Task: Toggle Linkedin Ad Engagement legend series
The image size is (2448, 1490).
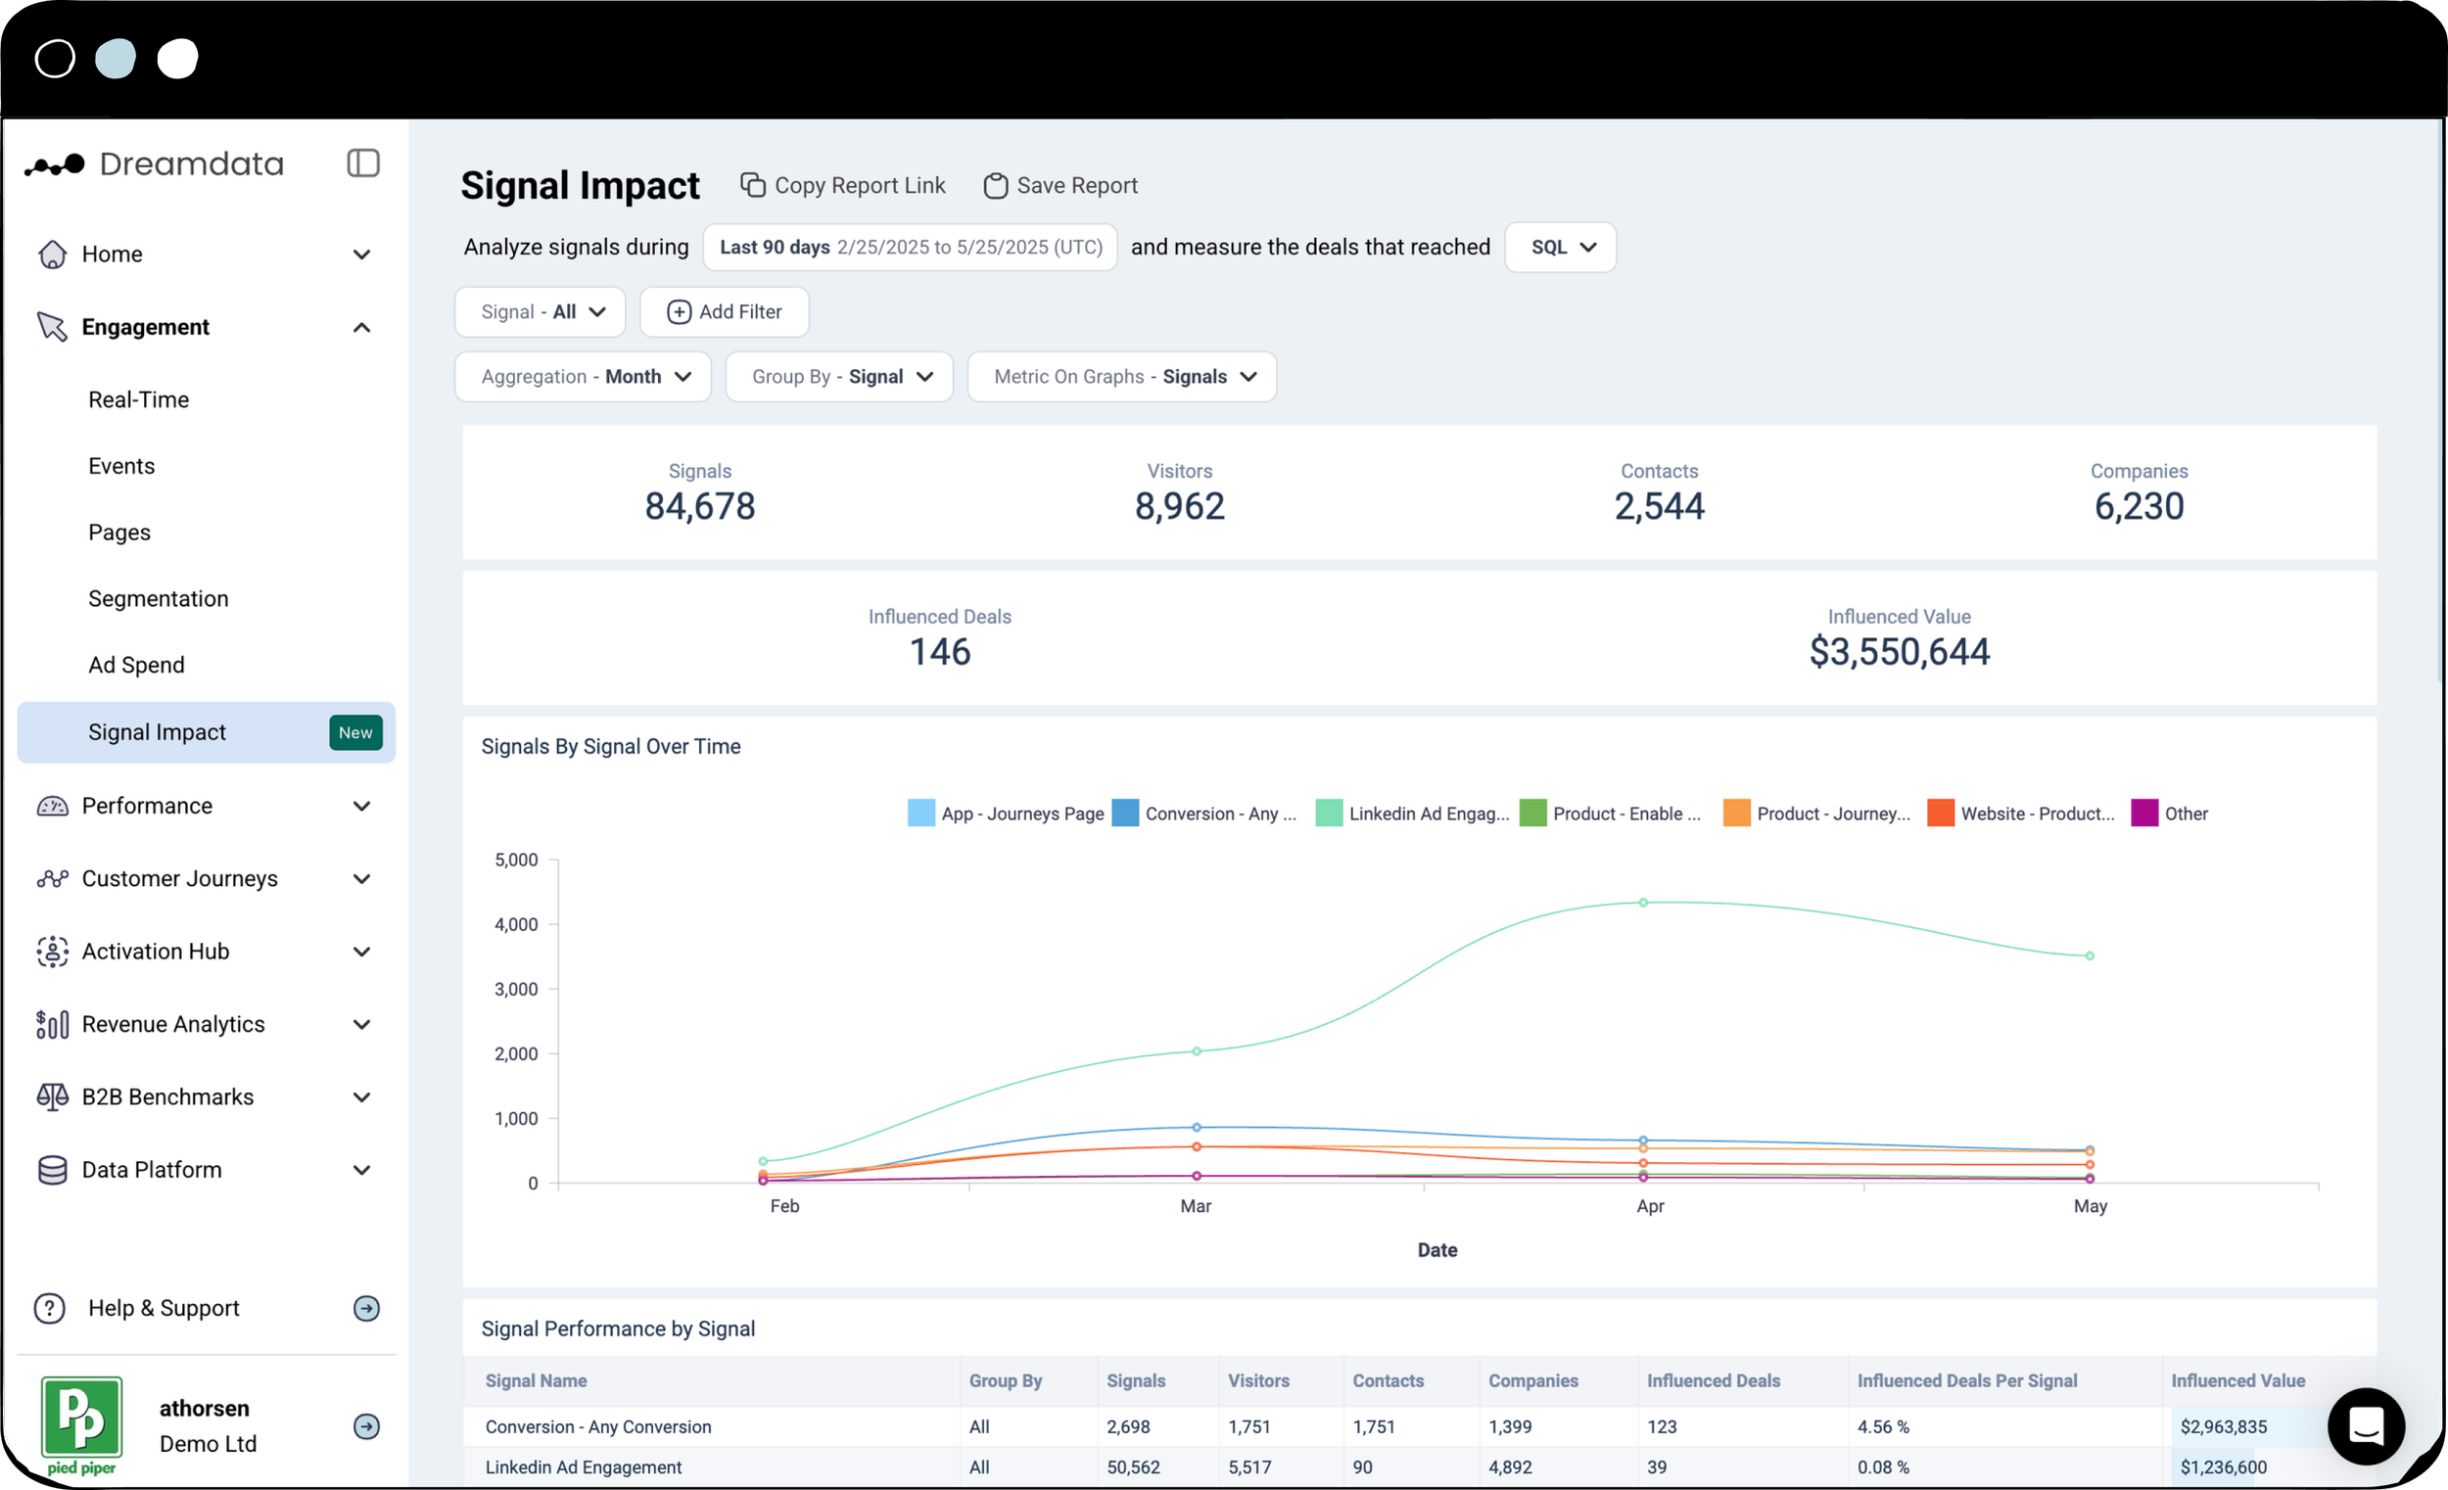Action: coord(1413,814)
